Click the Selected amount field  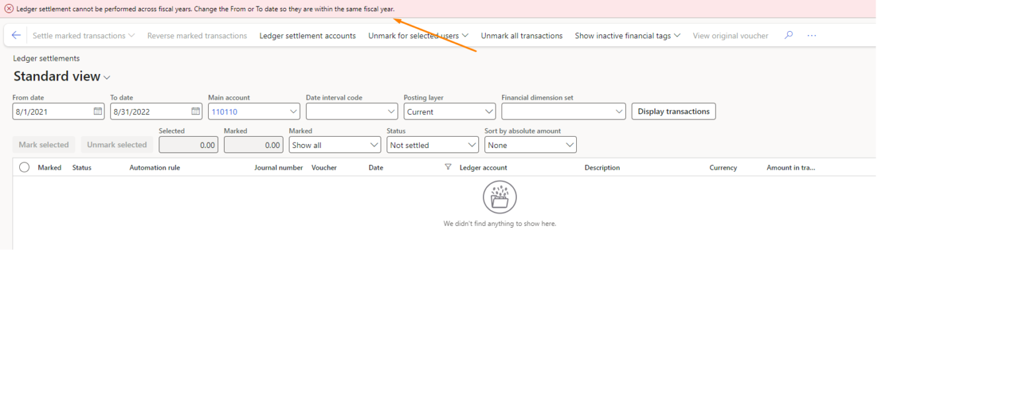(188, 145)
